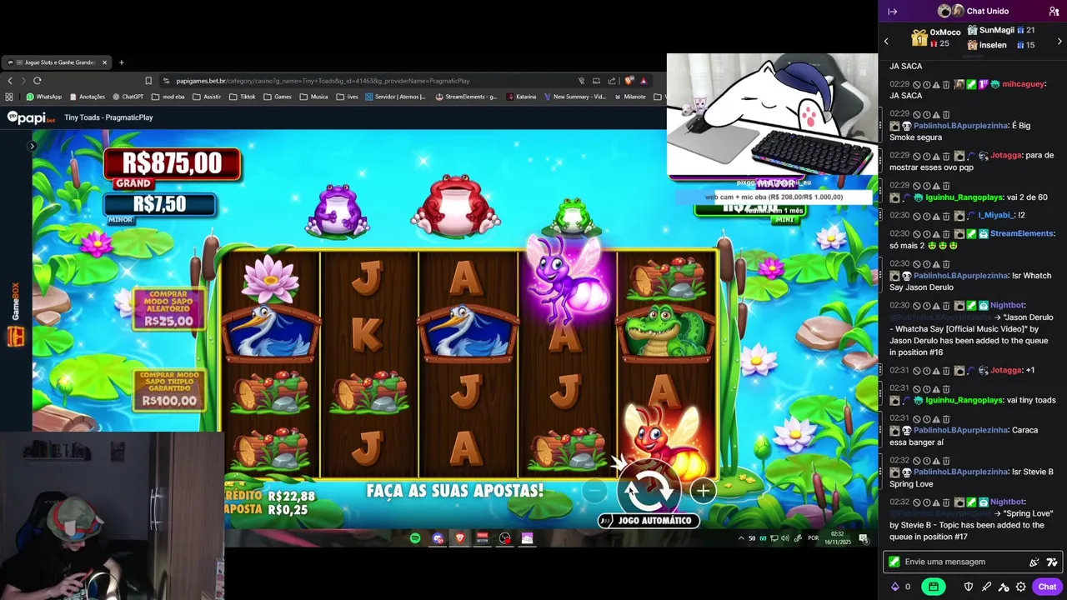Buy Modo Sapo Aleatório for R$25,00

pyautogui.click(x=168, y=308)
